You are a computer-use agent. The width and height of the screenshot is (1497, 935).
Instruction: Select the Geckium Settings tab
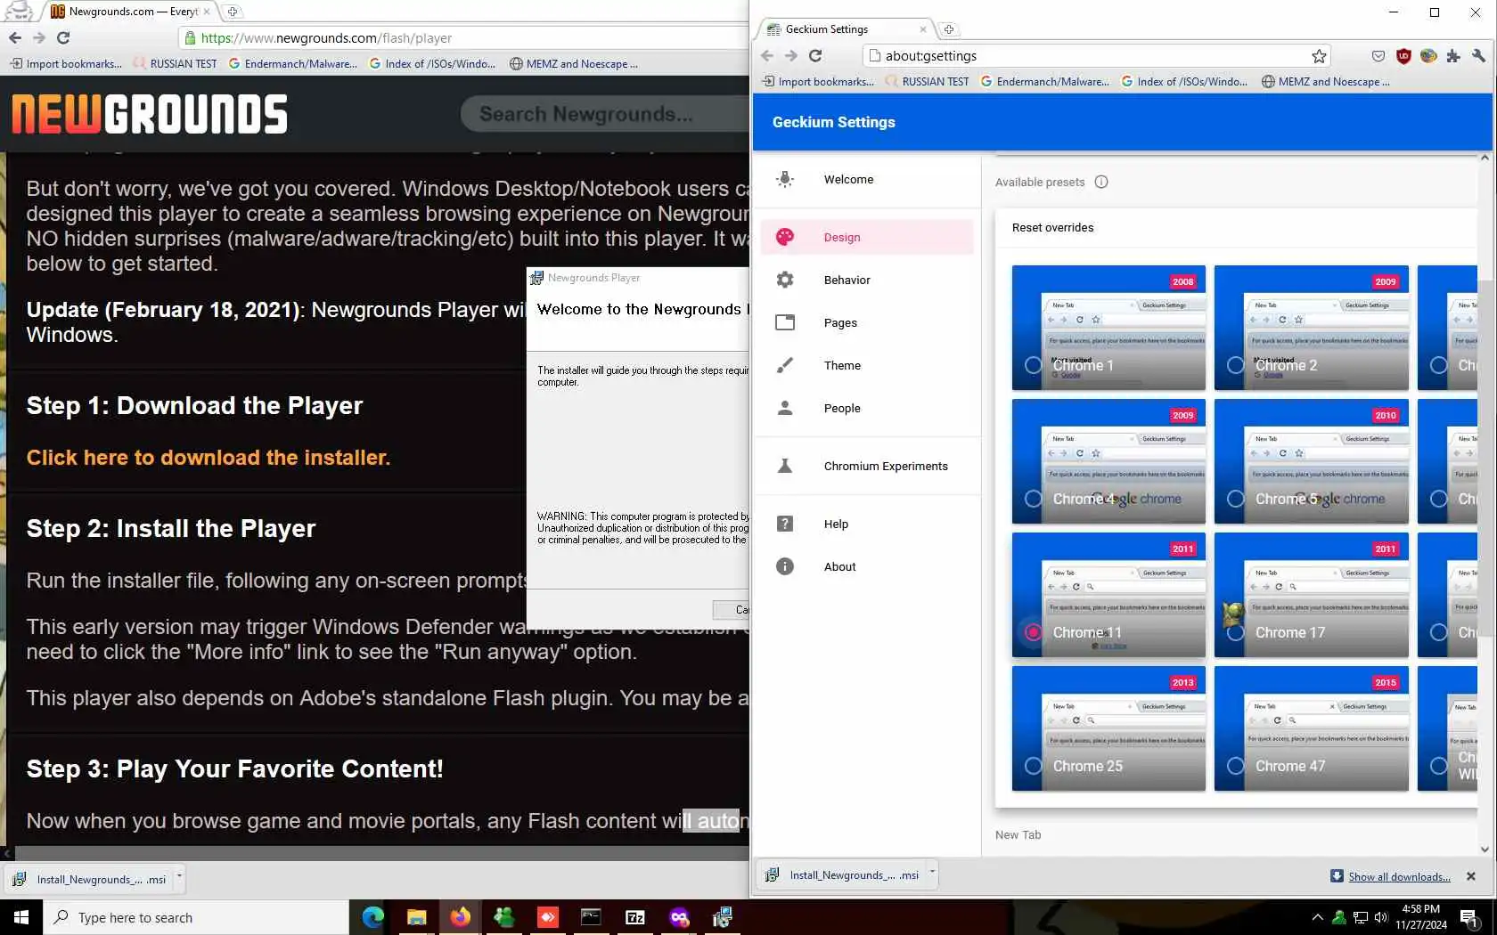point(845,29)
